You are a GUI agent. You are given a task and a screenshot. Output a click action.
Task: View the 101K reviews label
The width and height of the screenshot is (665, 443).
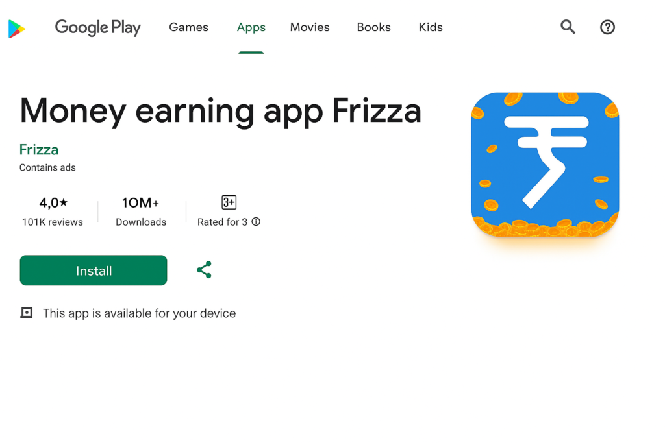(53, 222)
